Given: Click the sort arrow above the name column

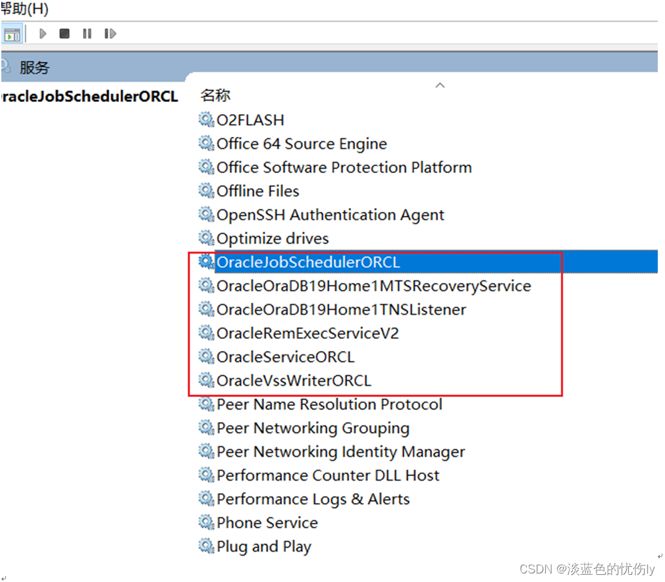Looking at the screenshot, I should coord(440,86).
